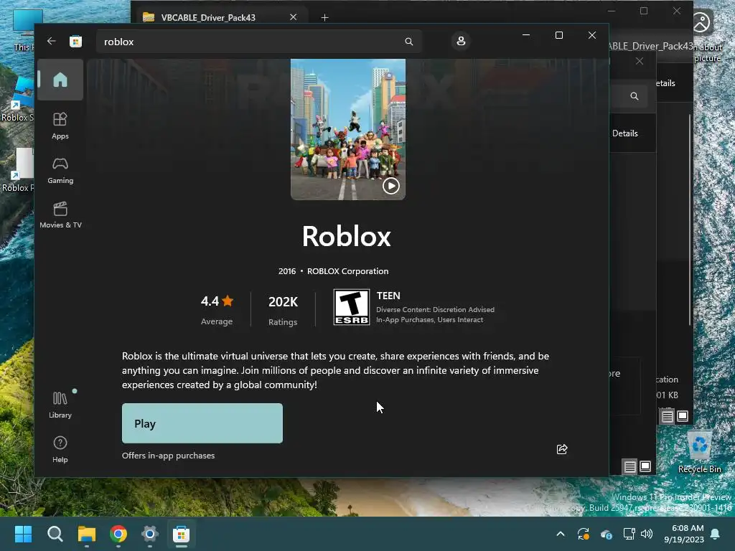
Task: Click the Roblox Studio desktop shortcut
Action: (17, 100)
